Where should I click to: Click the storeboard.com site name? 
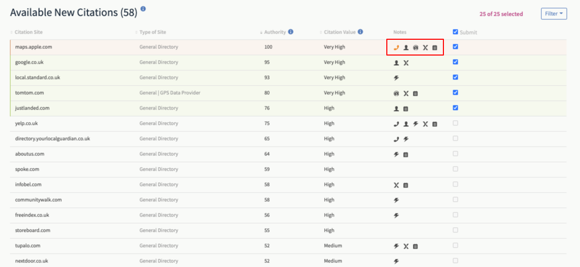point(33,230)
